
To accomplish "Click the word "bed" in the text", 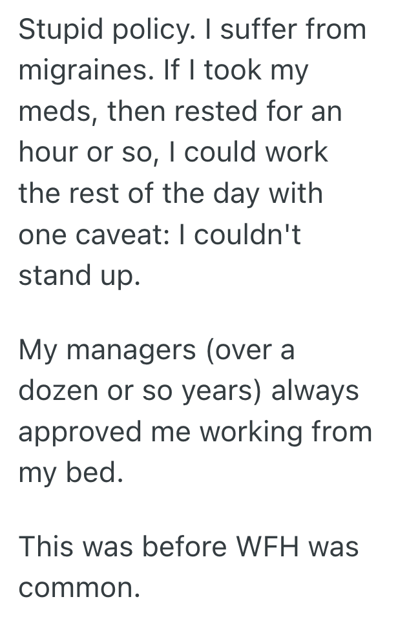I will (x=96, y=473).
